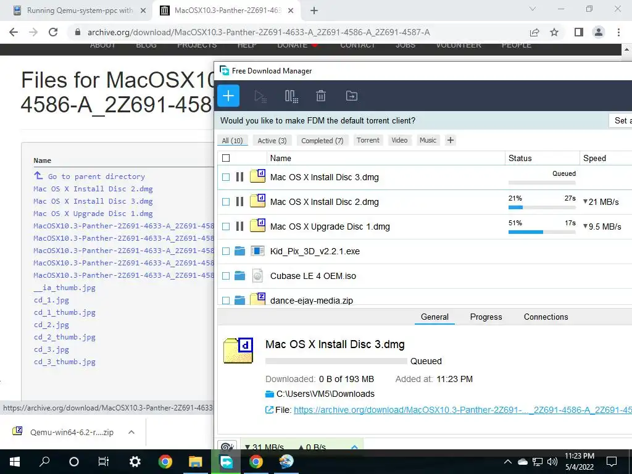Open the Chrome tab search dropdown
This screenshot has height=474, width=632.
click(533, 9)
